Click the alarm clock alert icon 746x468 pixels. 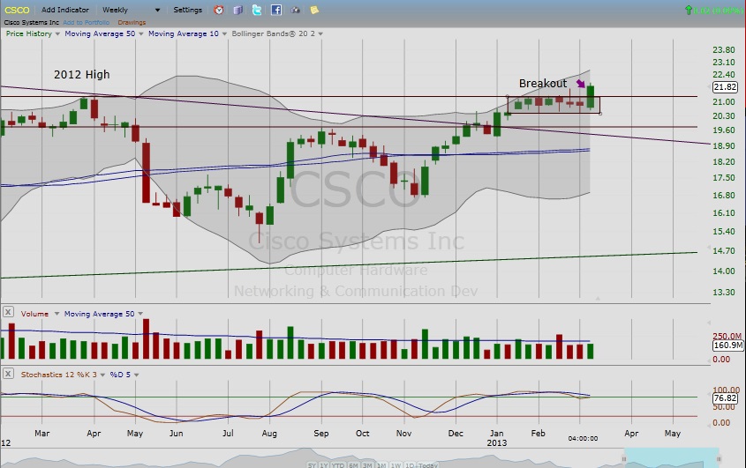coord(220,10)
